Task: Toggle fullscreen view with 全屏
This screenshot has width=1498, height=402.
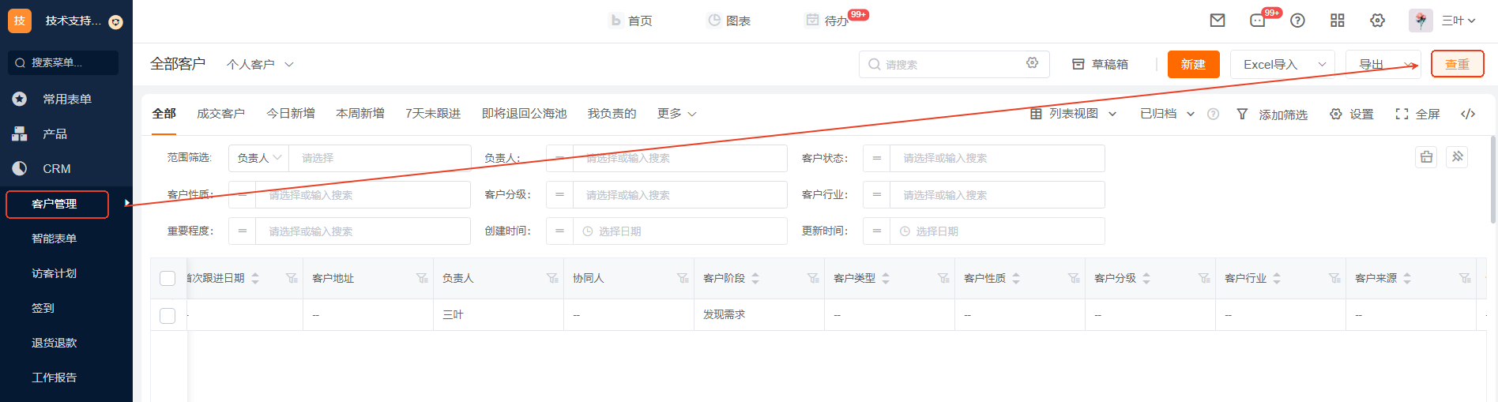Action: (1417, 114)
